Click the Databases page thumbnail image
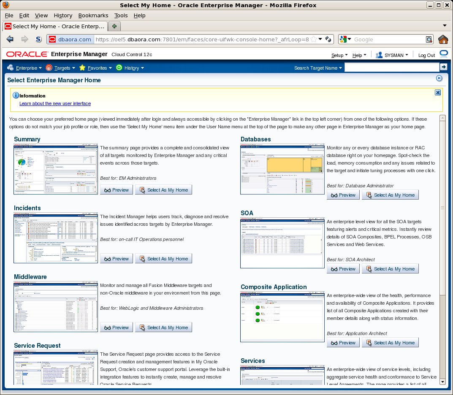 pyautogui.click(x=282, y=169)
